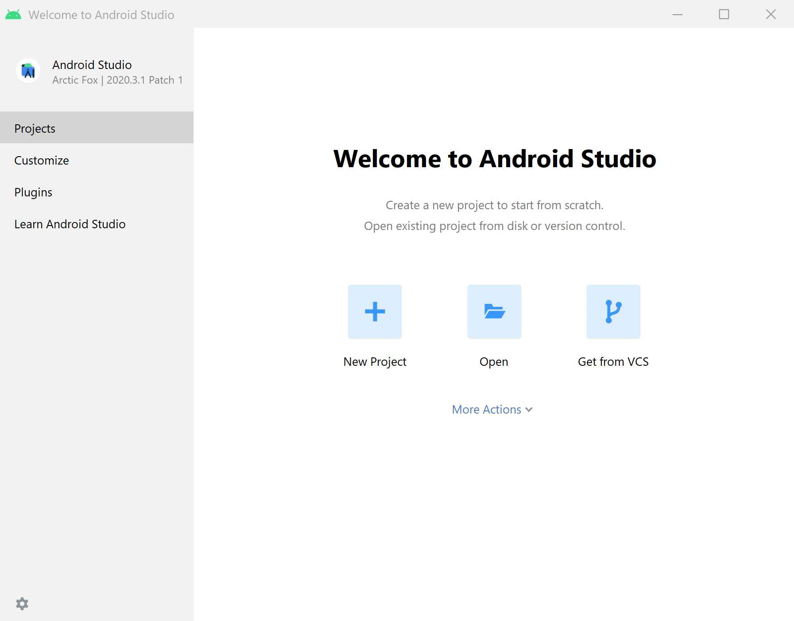Click the Android robot icon in title bar
The width and height of the screenshot is (794, 621).
tap(12, 14)
